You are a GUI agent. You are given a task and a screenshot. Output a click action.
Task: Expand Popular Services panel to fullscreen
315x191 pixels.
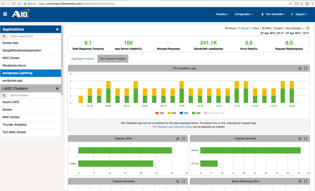(x=306, y=139)
